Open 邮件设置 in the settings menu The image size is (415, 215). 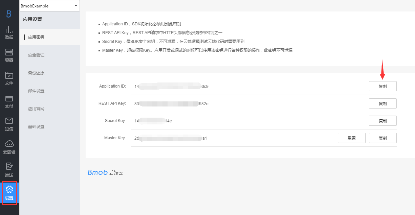click(x=36, y=91)
